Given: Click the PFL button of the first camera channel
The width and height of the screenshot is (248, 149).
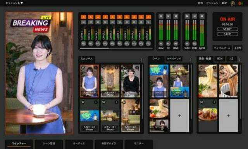Looking at the screenshot, I should (x=83, y=43).
